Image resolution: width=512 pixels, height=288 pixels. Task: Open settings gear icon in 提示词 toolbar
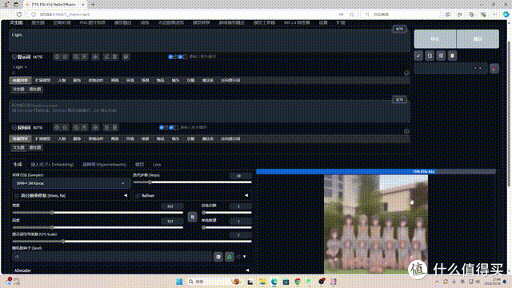pyautogui.click(x=66, y=57)
